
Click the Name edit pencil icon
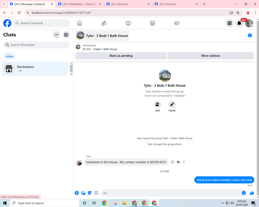[172, 104]
